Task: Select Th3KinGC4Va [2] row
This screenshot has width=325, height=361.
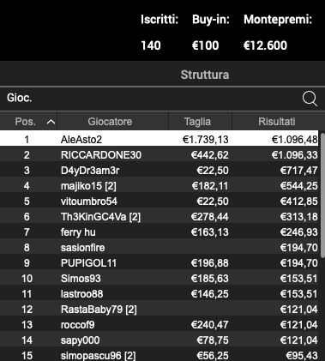Action: click(159, 217)
